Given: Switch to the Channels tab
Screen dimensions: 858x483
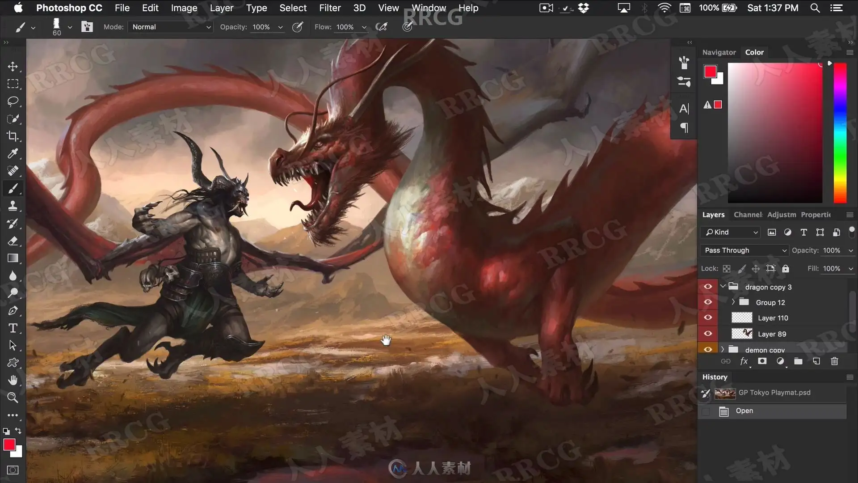Looking at the screenshot, I should click(748, 215).
